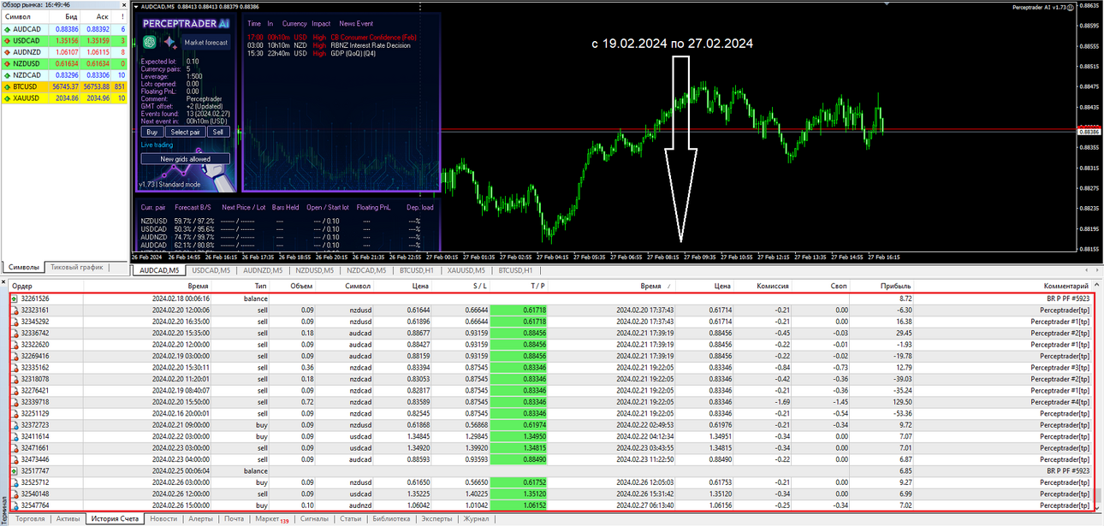
Task: Click the balance icon of order 32261526
Action: [15, 298]
